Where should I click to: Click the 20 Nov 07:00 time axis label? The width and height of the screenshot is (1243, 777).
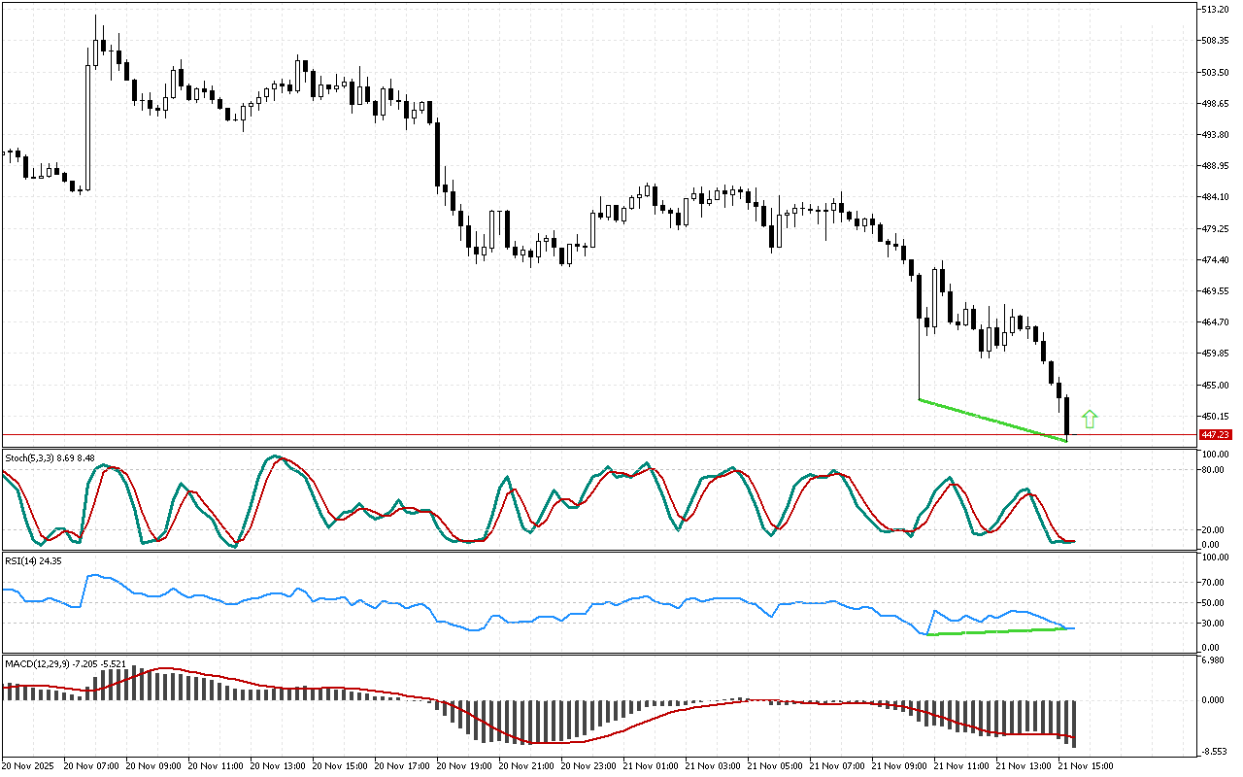tap(93, 765)
